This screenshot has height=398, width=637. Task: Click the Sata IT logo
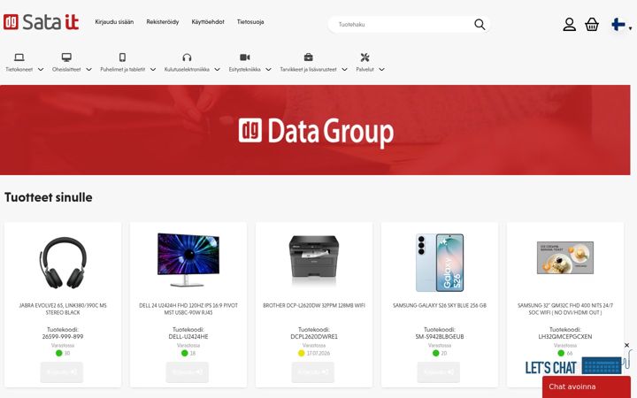41,22
